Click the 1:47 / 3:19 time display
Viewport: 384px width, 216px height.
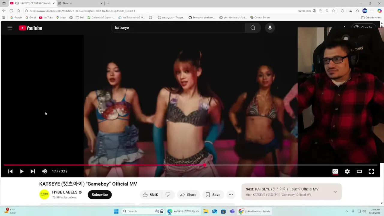60,171
